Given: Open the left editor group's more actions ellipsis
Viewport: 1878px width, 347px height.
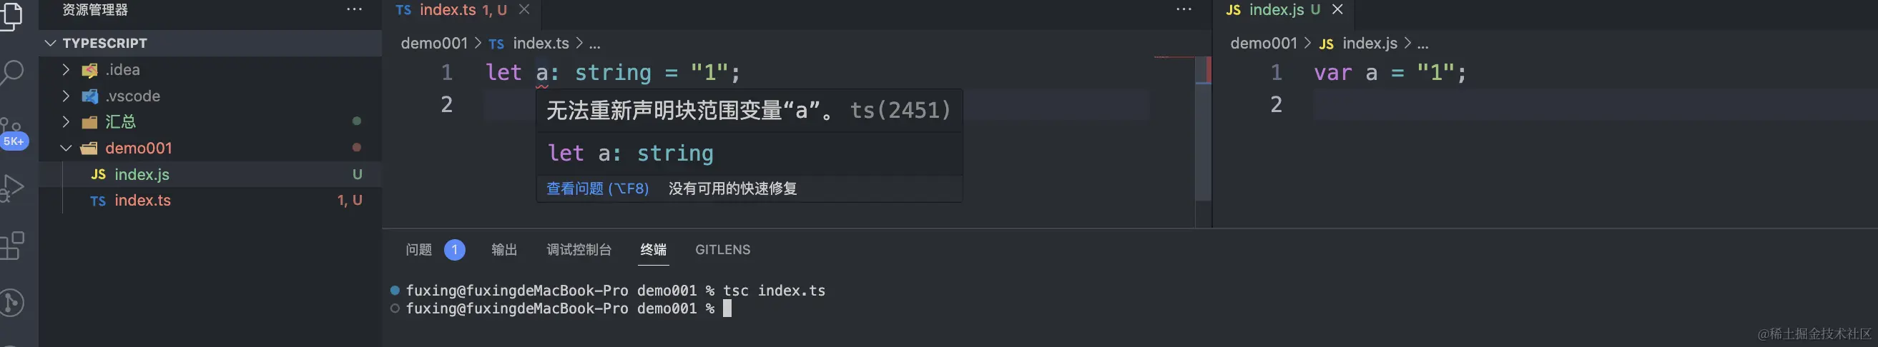Looking at the screenshot, I should [1184, 9].
